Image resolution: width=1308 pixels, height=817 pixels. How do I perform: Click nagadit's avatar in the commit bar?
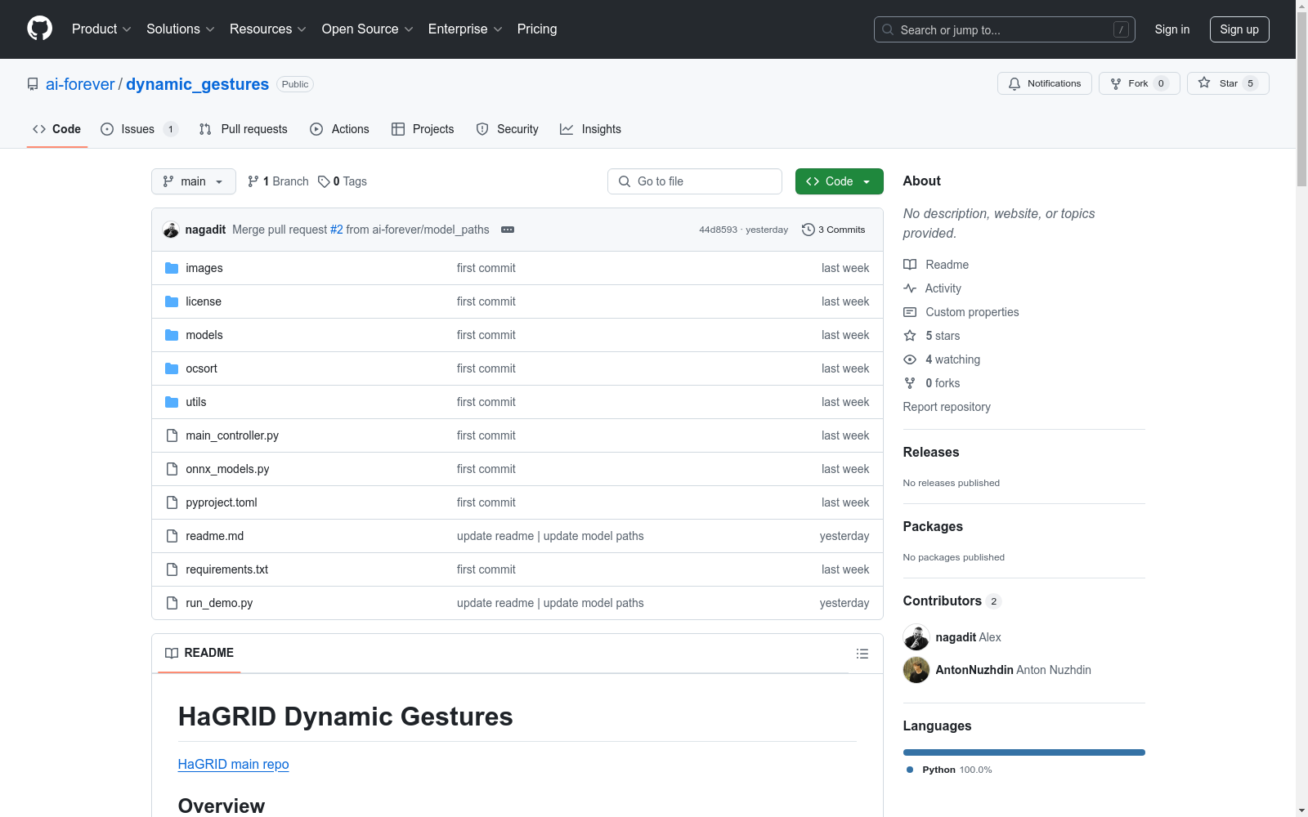tap(171, 230)
